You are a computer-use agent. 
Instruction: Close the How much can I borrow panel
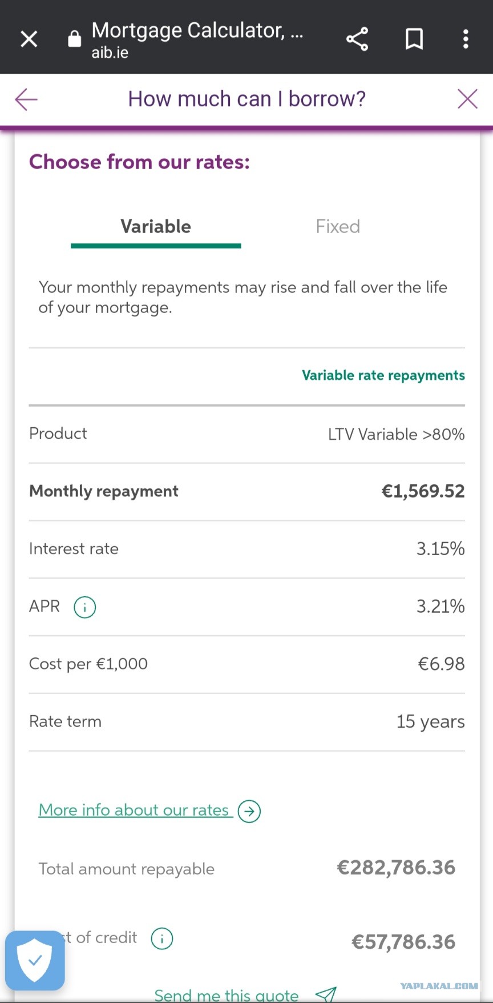[467, 99]
